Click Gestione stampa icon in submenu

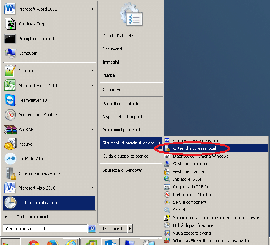click(167, 171)
